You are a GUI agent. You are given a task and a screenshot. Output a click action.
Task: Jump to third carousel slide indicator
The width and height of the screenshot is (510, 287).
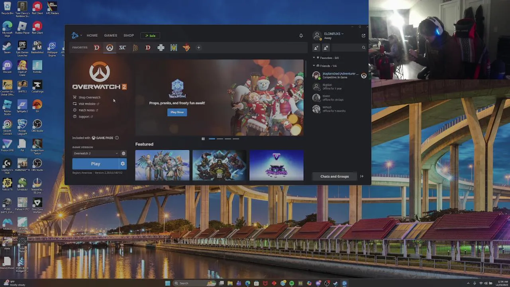coord(228,139)
